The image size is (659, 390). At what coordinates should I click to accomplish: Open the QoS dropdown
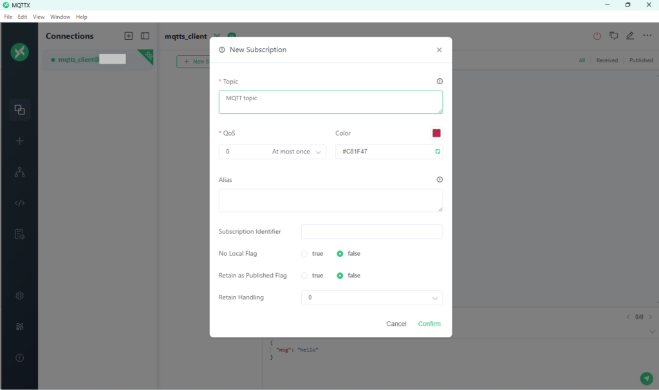click(x=272, y=152)
